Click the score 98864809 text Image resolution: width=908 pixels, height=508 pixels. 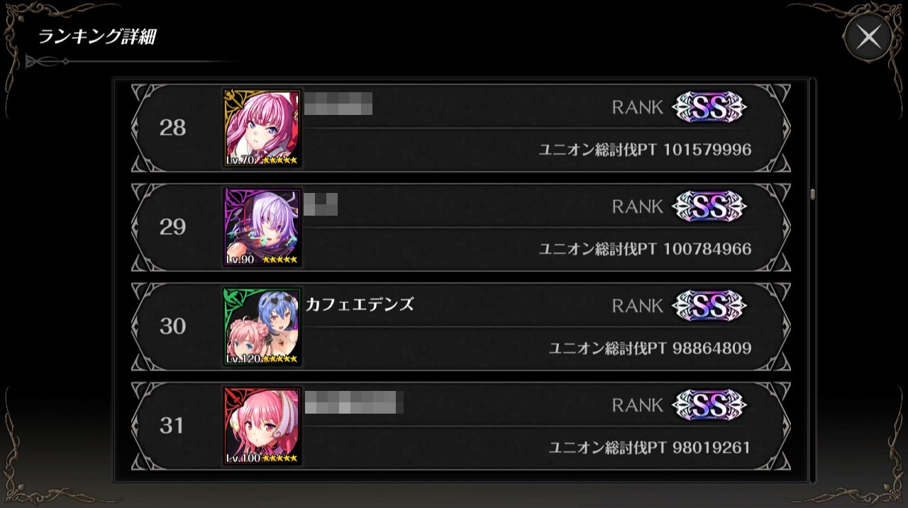pyautogui.click(x=712, y=348)
